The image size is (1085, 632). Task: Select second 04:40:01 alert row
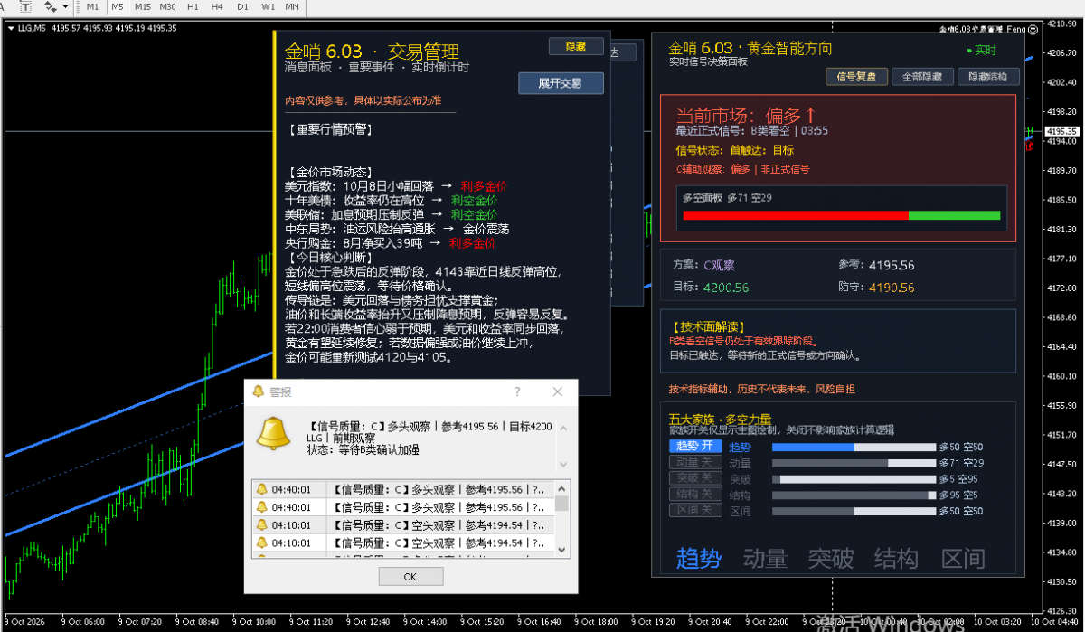pyautogui.click(x=403, y=506)
